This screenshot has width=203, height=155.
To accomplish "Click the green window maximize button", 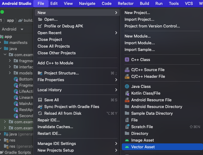I will pos(2,12).
